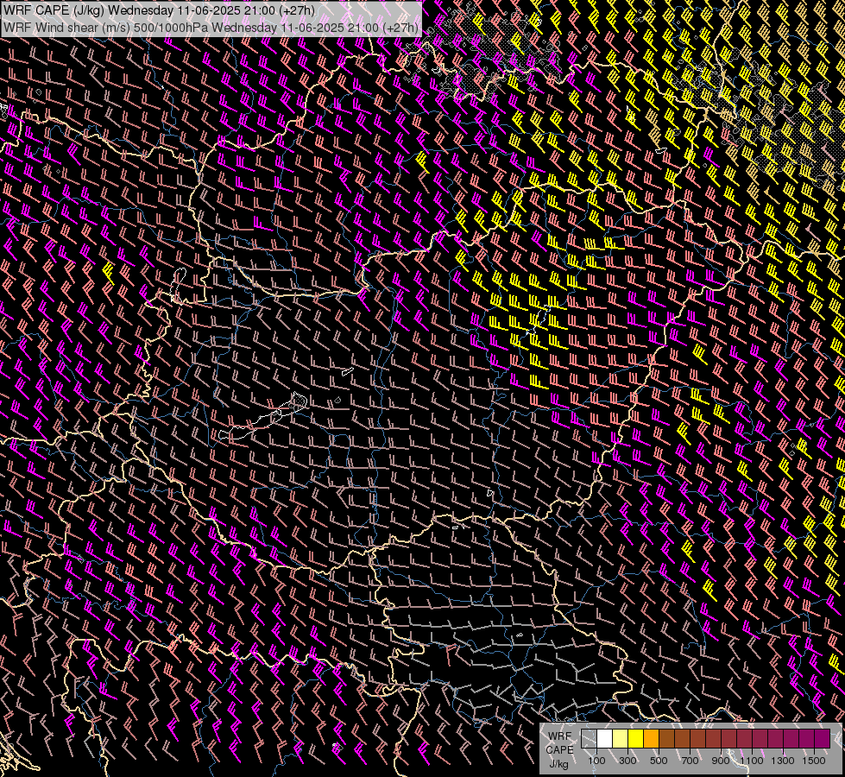Click the CAPE word in the legend
This screenshot has width=845, height=777.
point(560,749)
